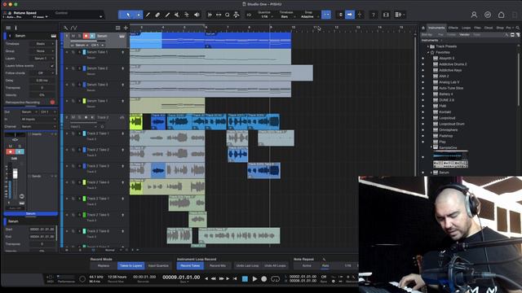522x293 pixels.
Task: Open the Snap Adaptive dropdown
Action: pyautogui.click(x=308, y=16)
